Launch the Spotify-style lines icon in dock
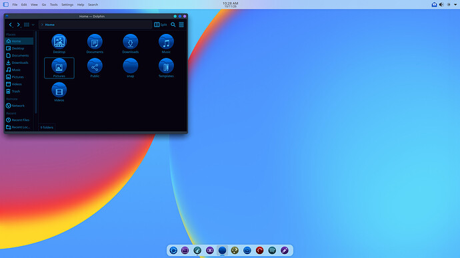 point(272,251)
